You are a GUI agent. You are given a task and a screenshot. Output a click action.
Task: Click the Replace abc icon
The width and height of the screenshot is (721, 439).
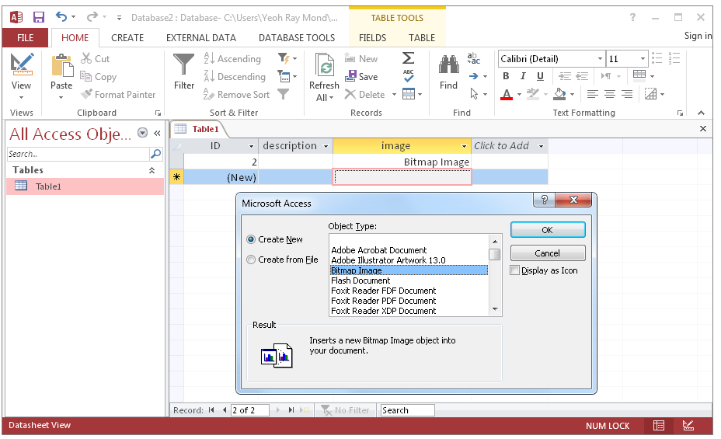[474, 58]
